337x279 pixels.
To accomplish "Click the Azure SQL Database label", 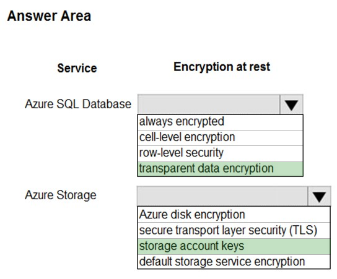I will (78, 104).
